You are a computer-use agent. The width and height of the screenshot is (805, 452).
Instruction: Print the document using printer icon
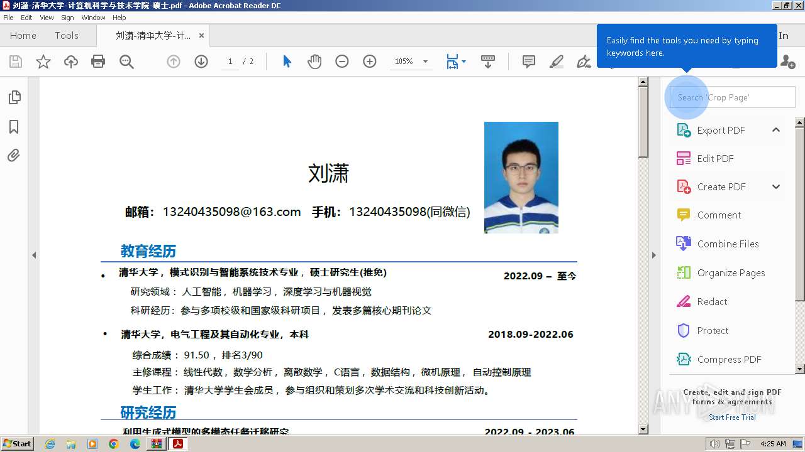coord(98,62)
